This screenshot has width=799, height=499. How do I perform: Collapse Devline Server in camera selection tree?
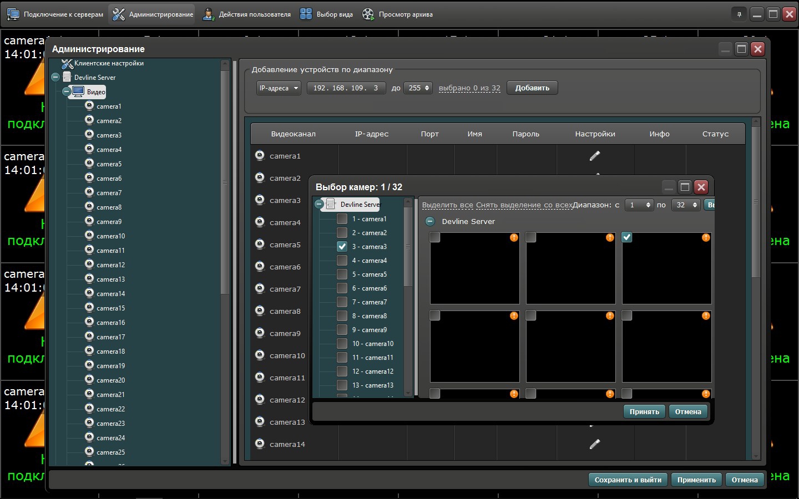tap(319, 204)
